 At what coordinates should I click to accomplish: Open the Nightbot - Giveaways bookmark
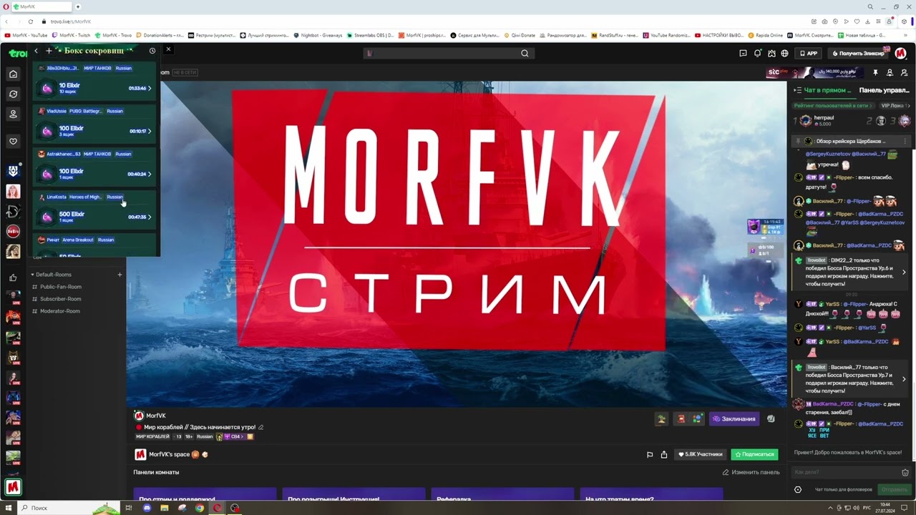click(x=318, y=35)
